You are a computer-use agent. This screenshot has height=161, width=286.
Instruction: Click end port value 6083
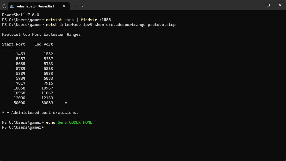tap(48, 78)
